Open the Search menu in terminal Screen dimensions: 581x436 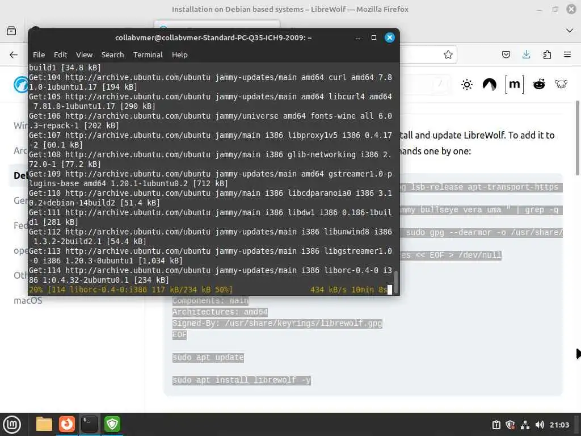[x=113, y=55]
